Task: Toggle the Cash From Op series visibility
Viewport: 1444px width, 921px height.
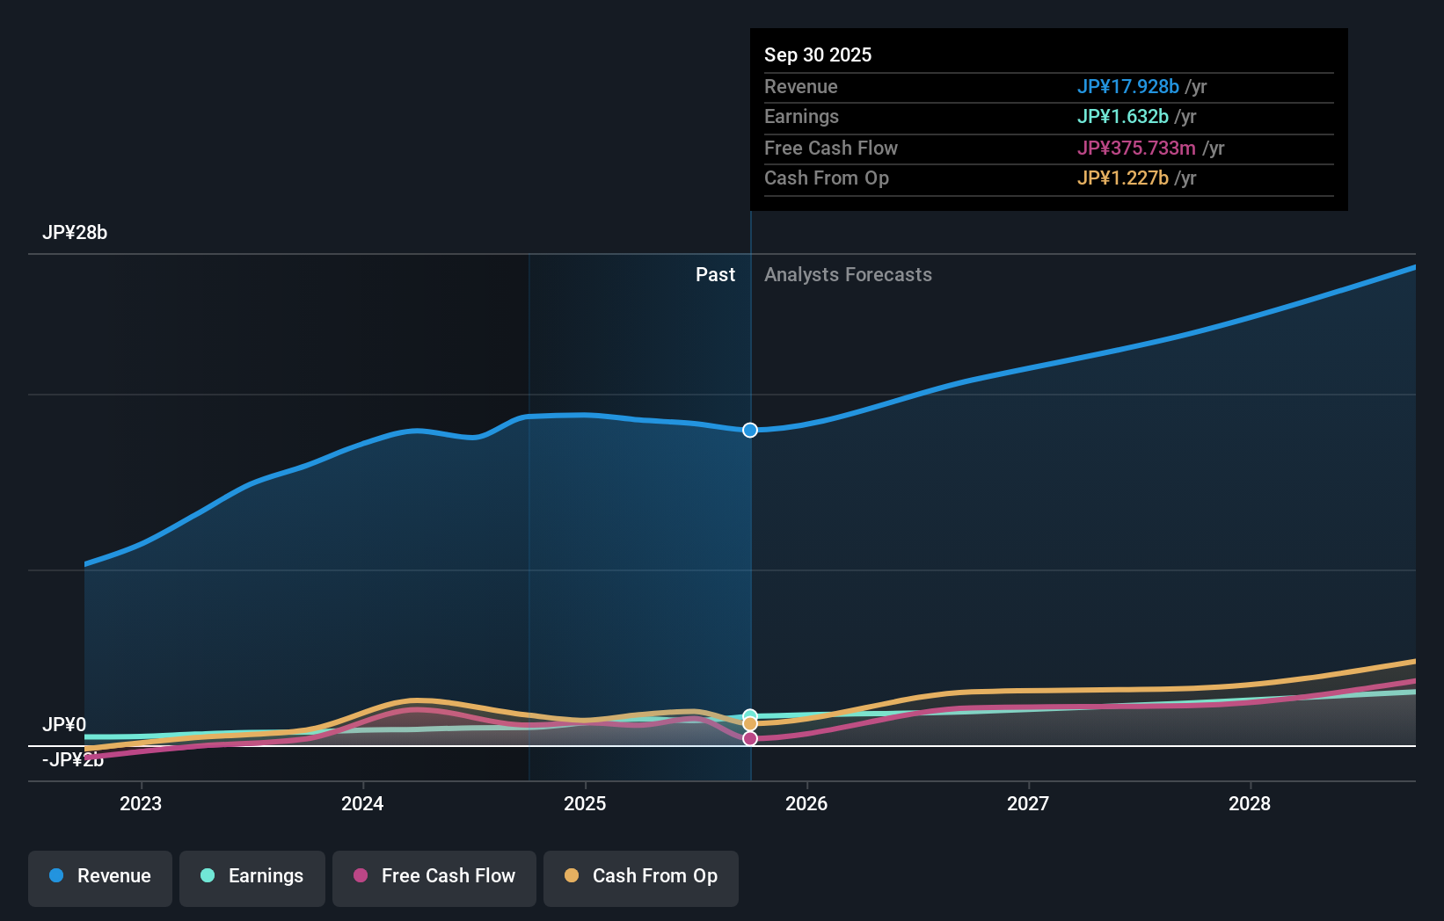Action: click(640, 876)
